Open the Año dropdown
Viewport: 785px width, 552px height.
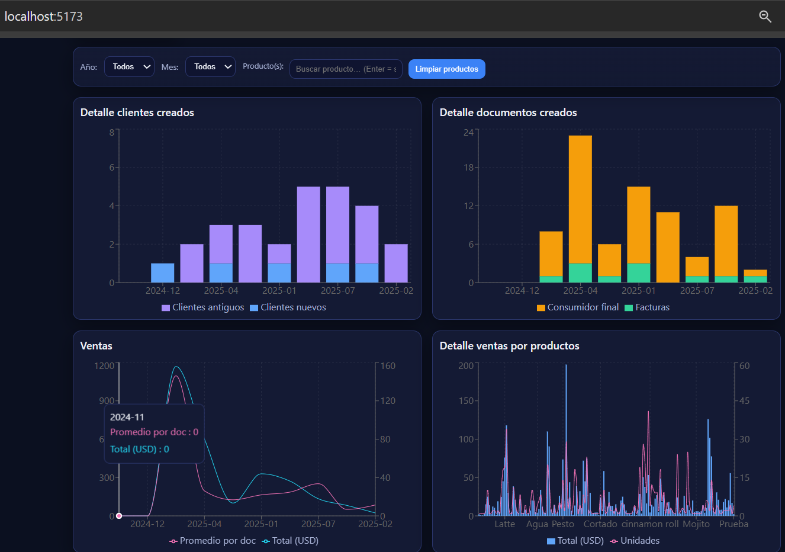(129, 67)
